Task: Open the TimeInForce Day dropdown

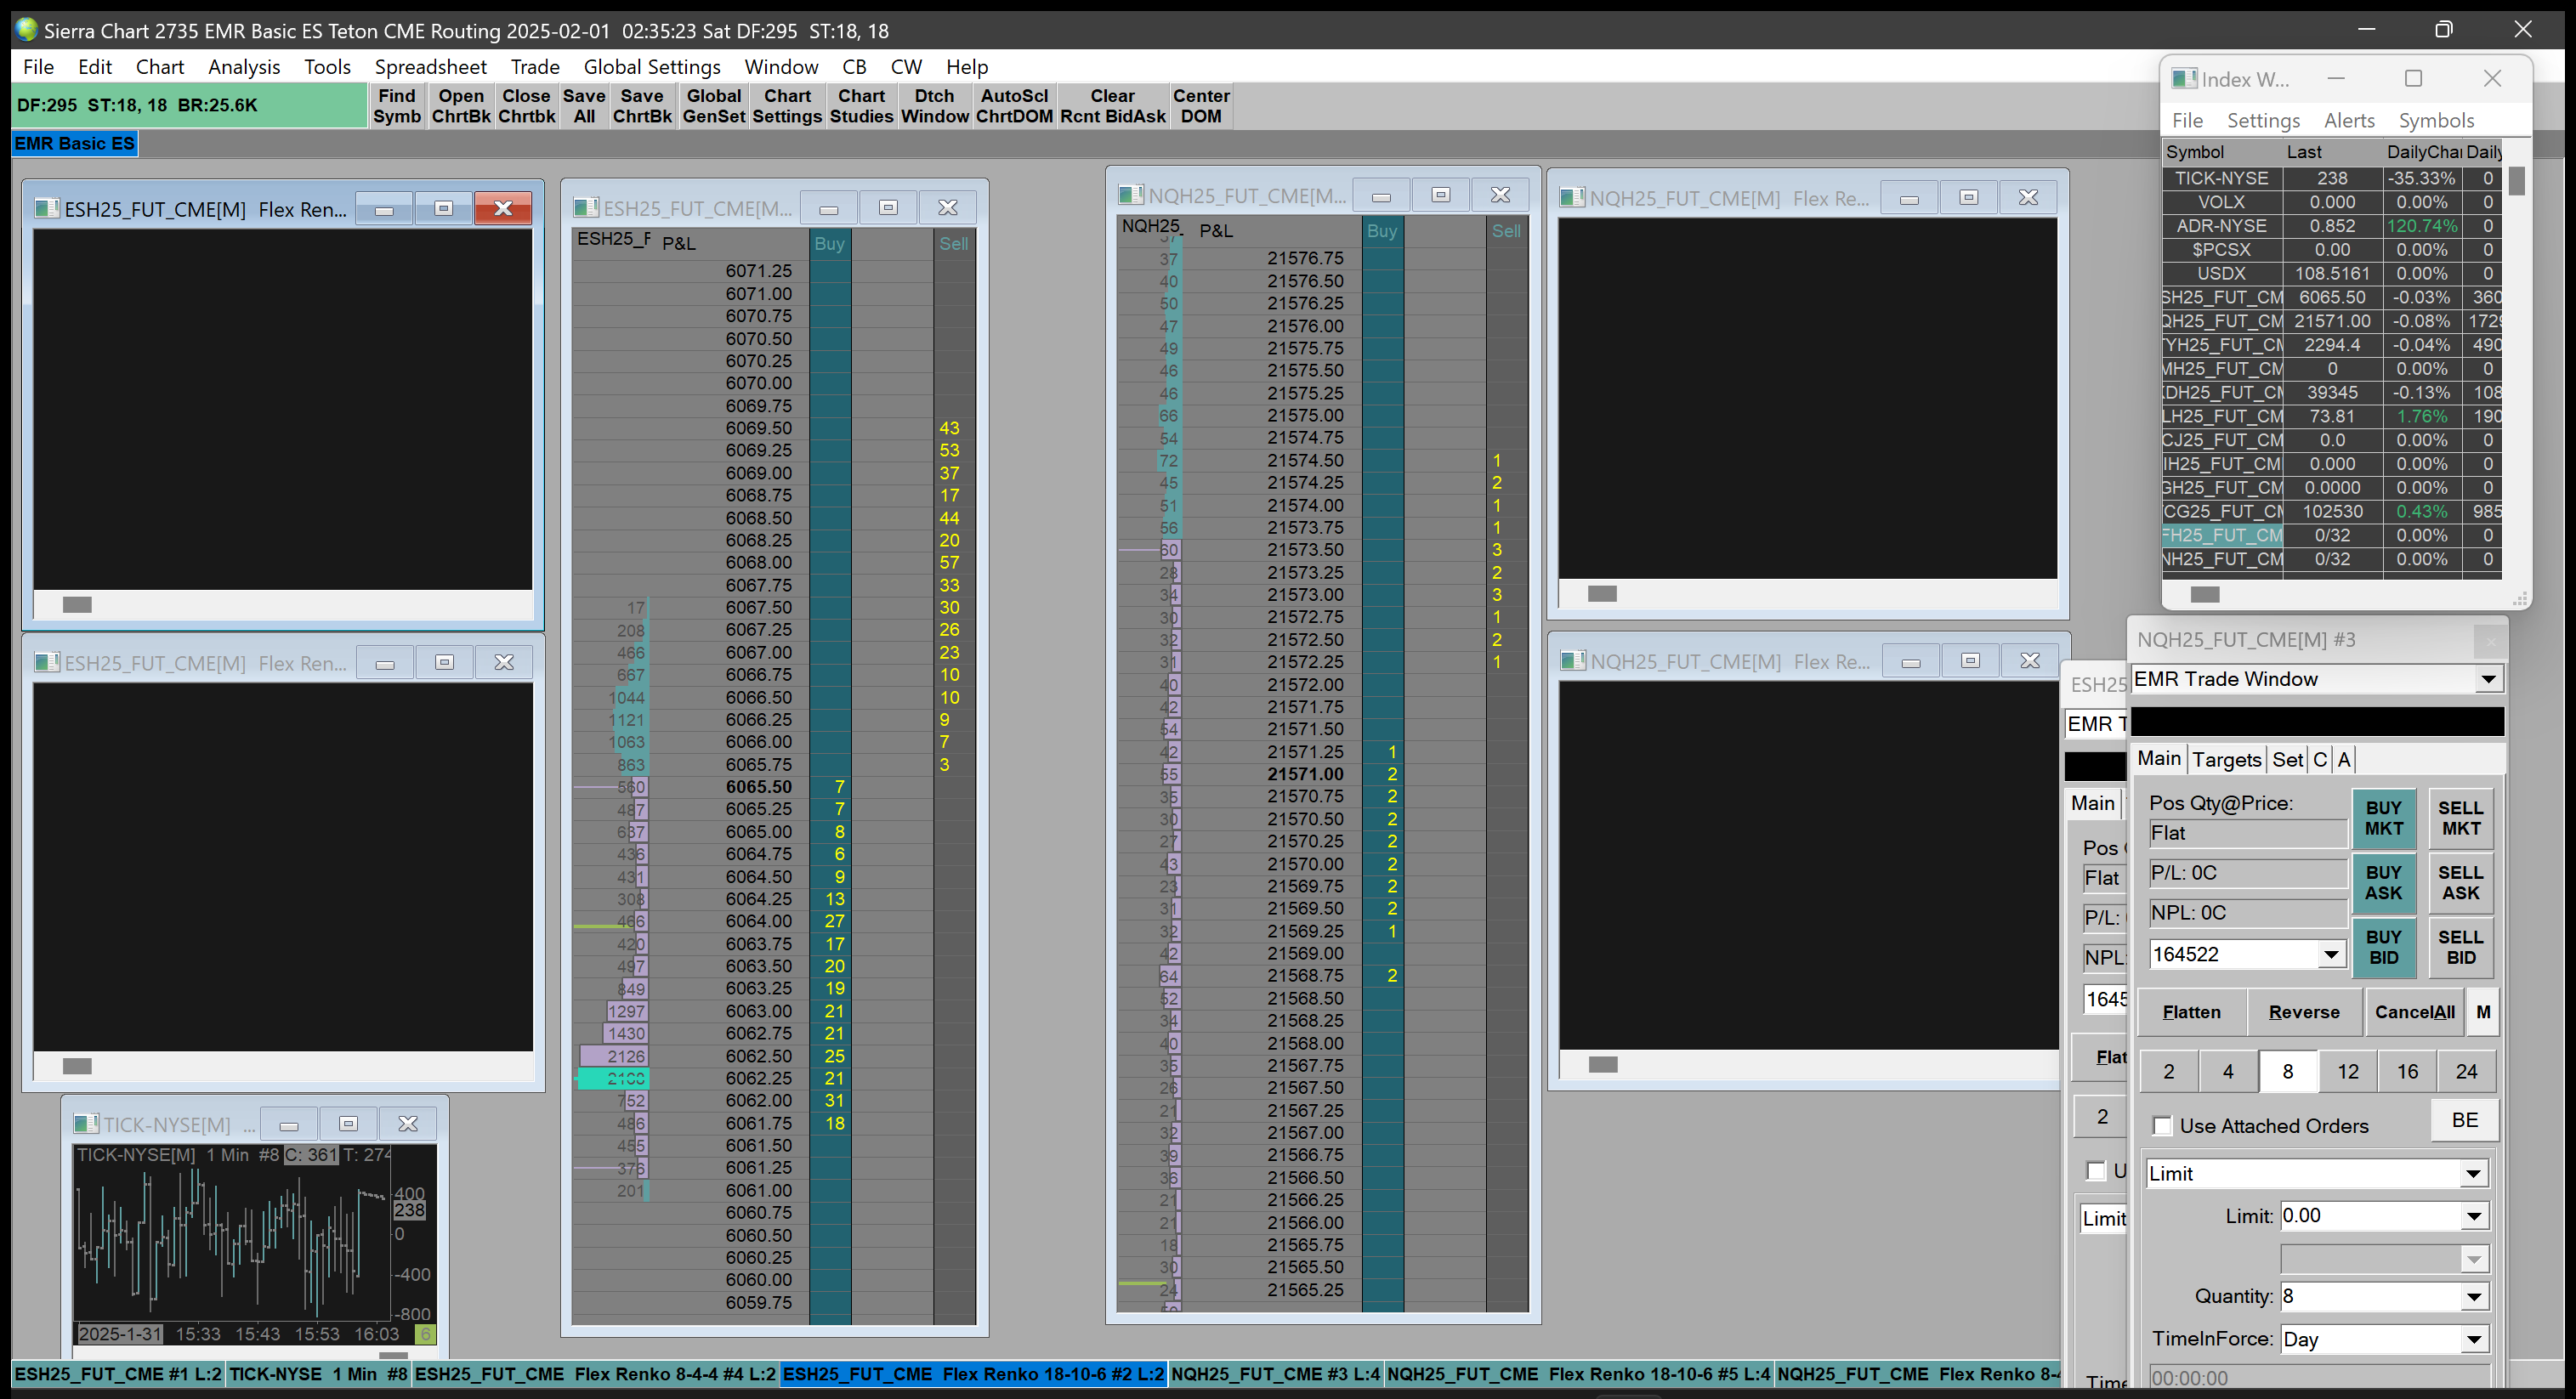Action: [x=2473, y=1340]
